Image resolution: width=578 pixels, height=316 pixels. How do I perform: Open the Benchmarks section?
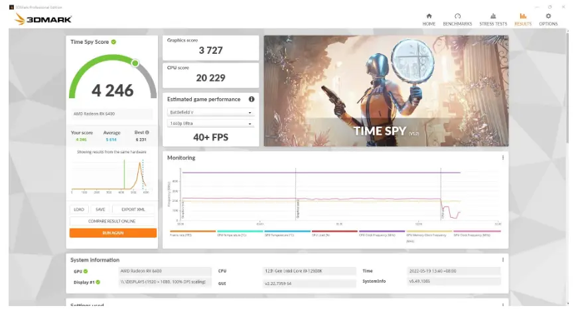point(457,19)
